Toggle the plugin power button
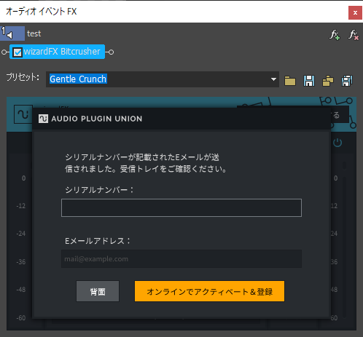Image resolution: width=363 pixels, height=337 pixels. [x=337, y=143]
